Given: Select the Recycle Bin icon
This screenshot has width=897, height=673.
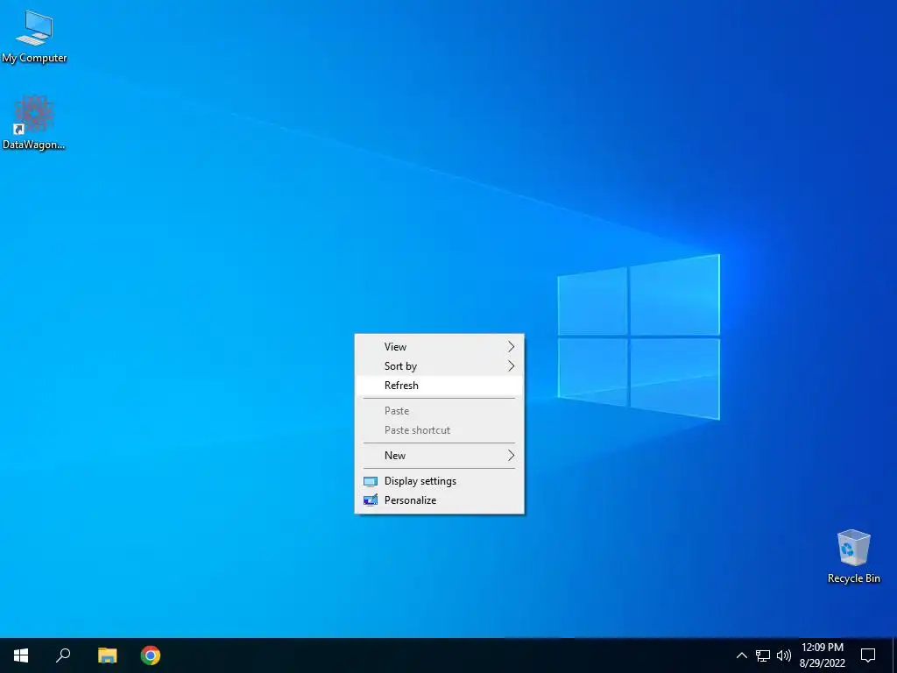Looking at the screenshot, I should [853, 556].
